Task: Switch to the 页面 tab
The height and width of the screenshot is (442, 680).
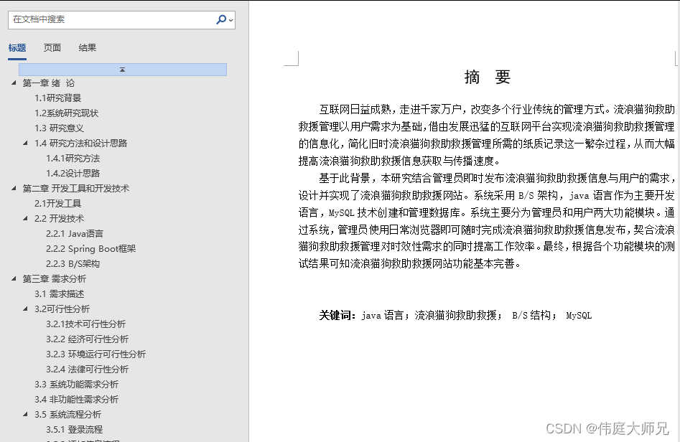Action: [52, 47]
